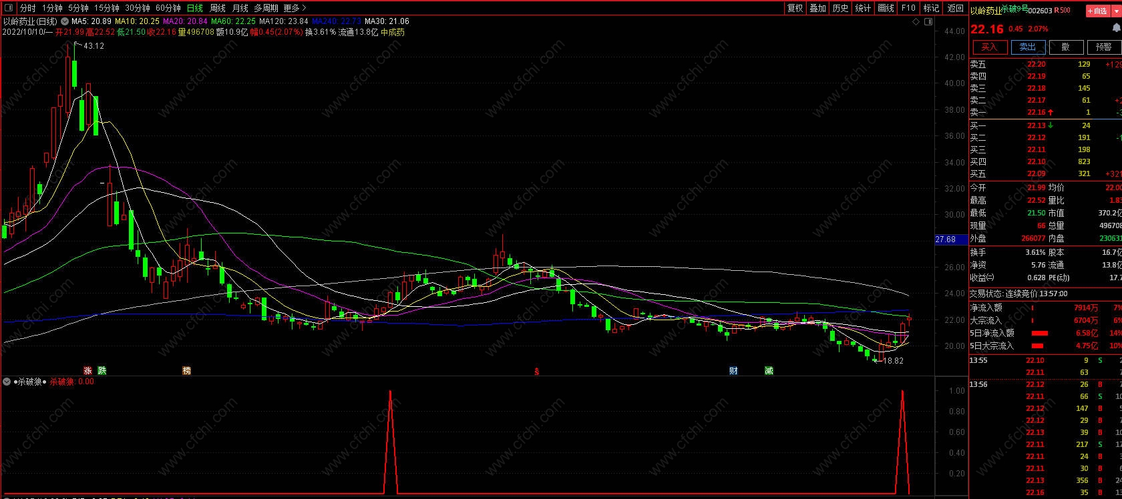Switch to 分时 intraday chart

click(x=27, y=8)
